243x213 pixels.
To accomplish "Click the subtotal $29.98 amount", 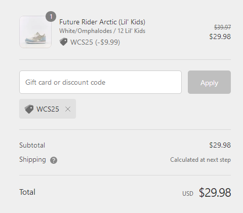I will (220, 145).
